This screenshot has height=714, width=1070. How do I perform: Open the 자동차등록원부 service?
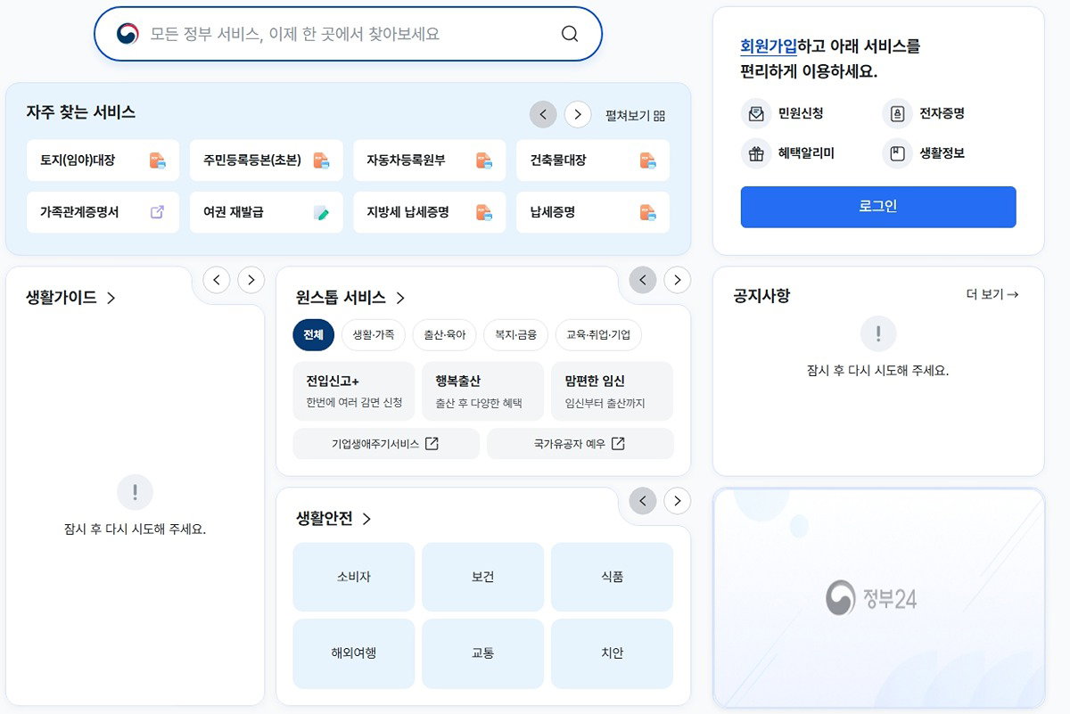tap(430, 160)
